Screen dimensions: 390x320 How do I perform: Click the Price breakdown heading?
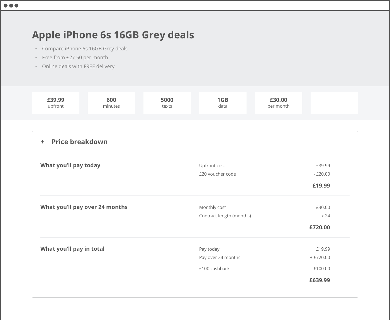pyautogui.click(x=79, y=142)
